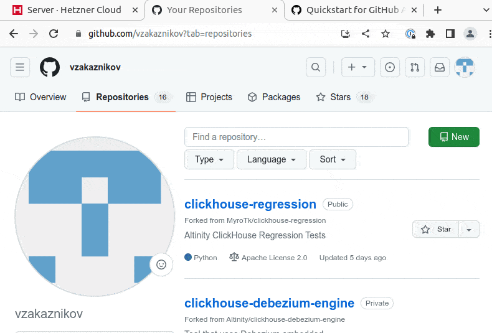The height and width of the screenshot is (333, 492).
Task: Open the browser three-dot menu
Action: coord(490,34)
